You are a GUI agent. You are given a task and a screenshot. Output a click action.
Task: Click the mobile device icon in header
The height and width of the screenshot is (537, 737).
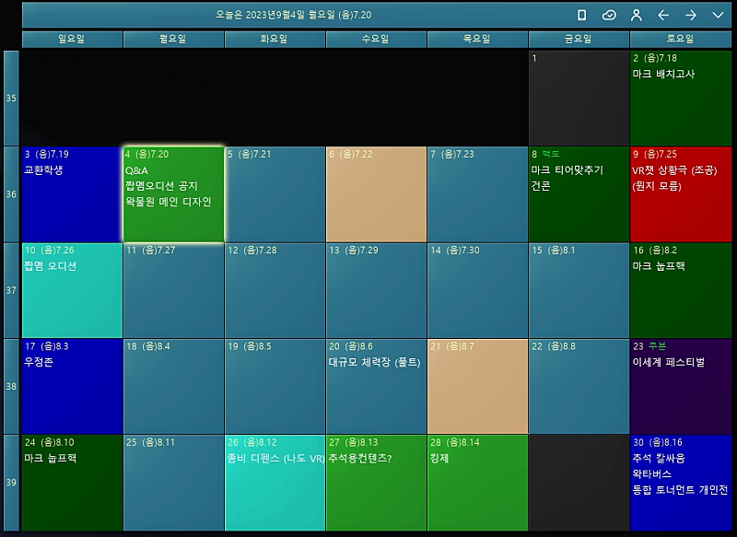581,16
